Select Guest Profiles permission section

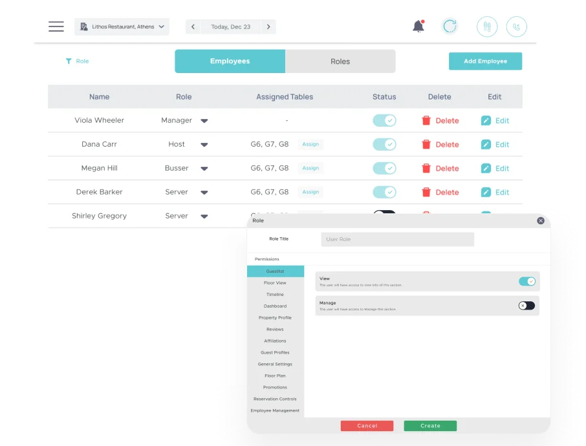276,352
